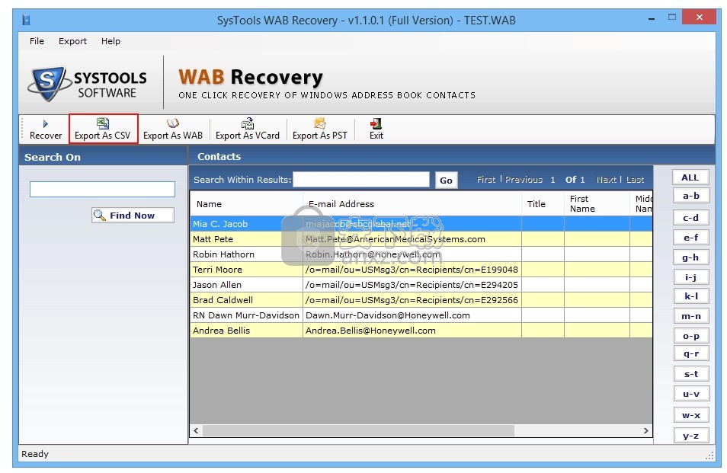Sort by E-mail Address column header

coord(412,204)
